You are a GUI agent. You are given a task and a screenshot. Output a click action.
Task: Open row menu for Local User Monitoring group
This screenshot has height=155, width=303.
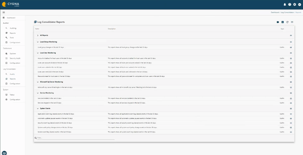[291, 53]
